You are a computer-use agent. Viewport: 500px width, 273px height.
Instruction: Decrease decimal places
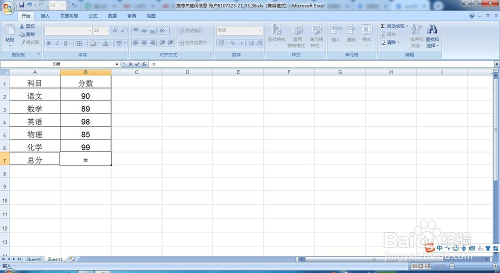pos(259,43)
